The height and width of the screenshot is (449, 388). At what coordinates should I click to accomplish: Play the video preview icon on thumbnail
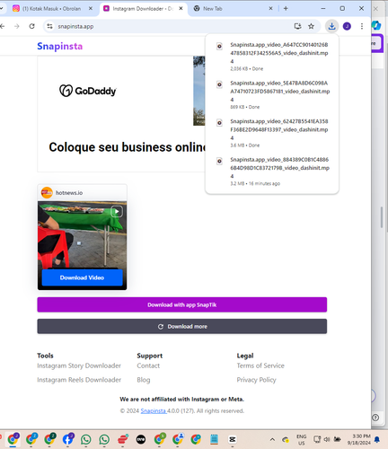(x=117, y=212)
